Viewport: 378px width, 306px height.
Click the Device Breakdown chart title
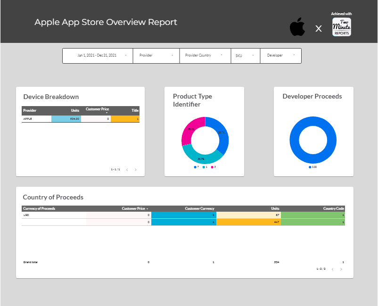tap(51, 97)
